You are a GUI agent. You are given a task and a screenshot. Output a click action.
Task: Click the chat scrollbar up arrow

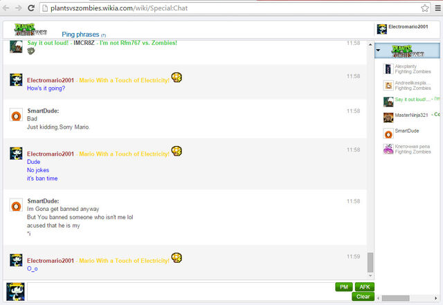point(370,45)
